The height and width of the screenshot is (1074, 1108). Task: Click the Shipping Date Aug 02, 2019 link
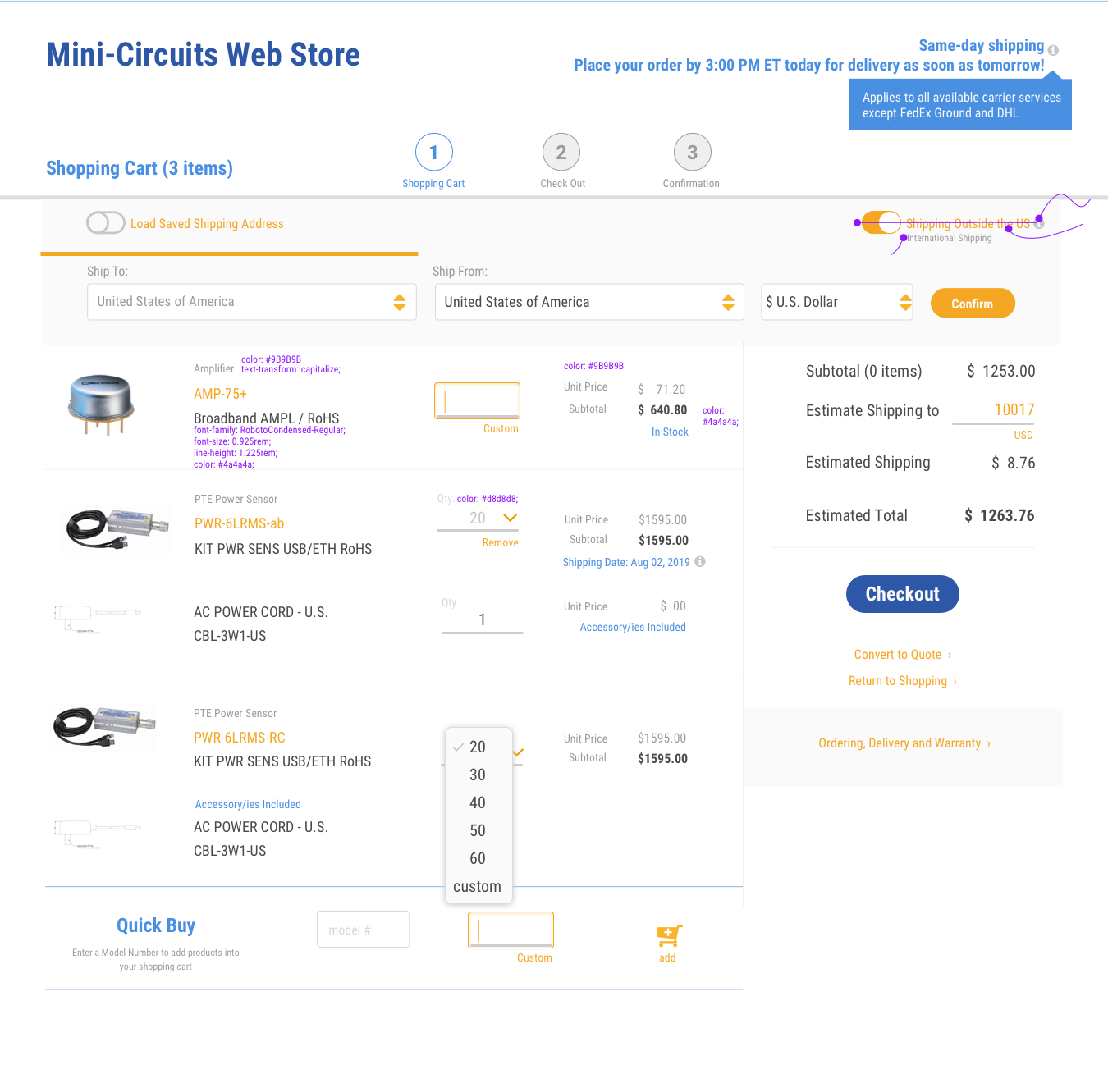(626, 562)
